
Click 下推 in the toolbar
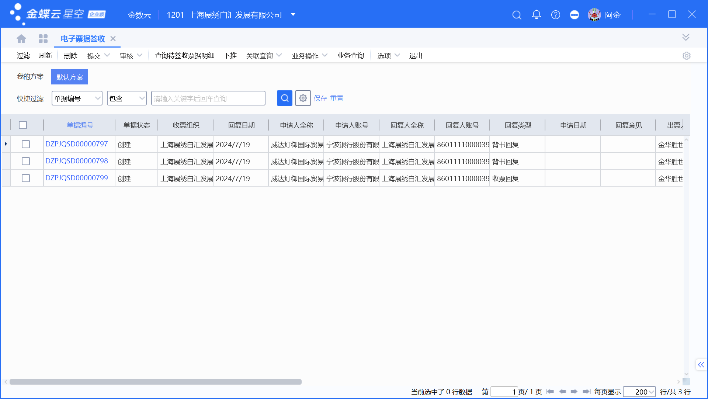click(230, 56)
